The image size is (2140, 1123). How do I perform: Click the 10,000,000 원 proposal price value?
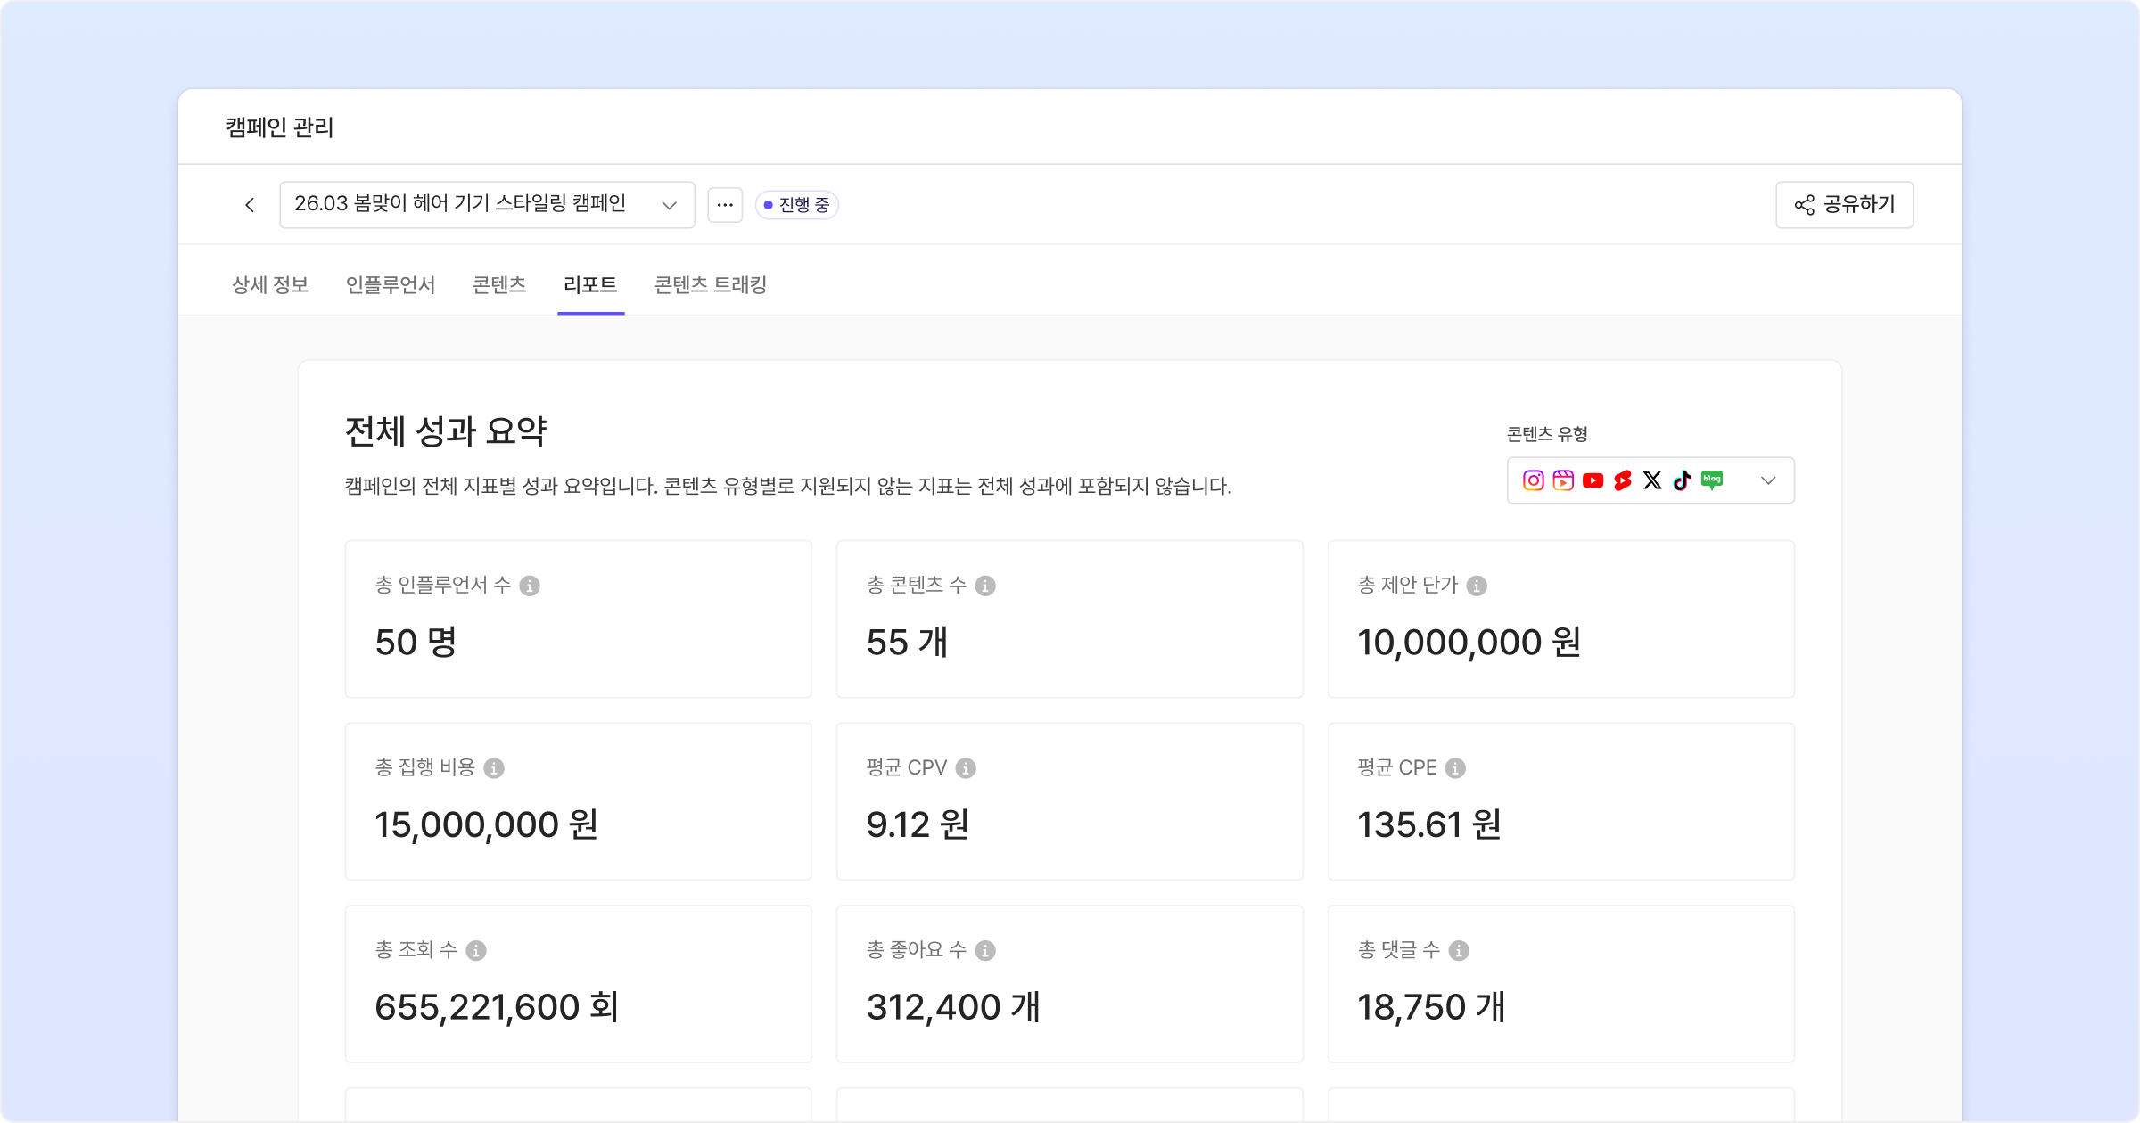[x=1469, y=642]
